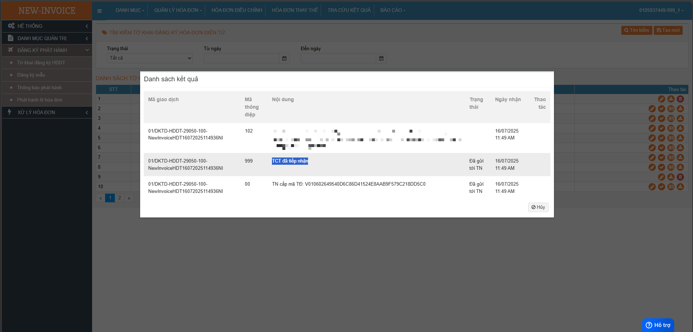Click the checkmark icon in row 7
Screen dimensions: 693x332
point(661,157)
